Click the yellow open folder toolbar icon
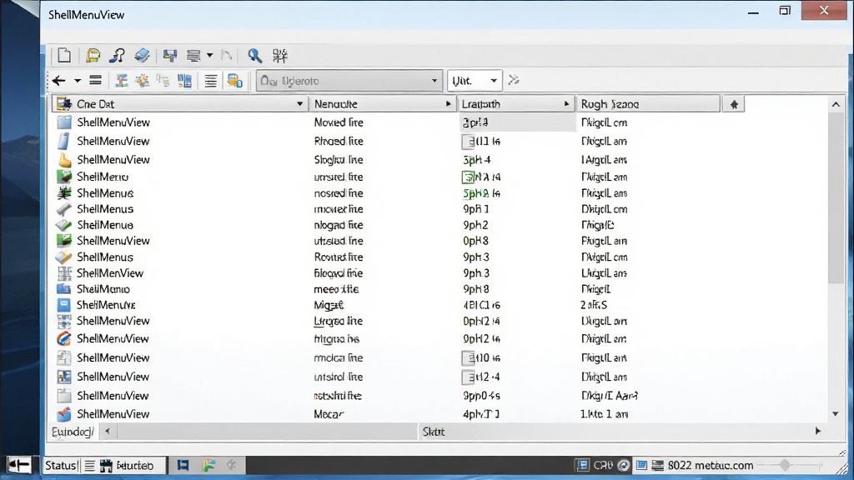854x480 pixels. (93, 55)
